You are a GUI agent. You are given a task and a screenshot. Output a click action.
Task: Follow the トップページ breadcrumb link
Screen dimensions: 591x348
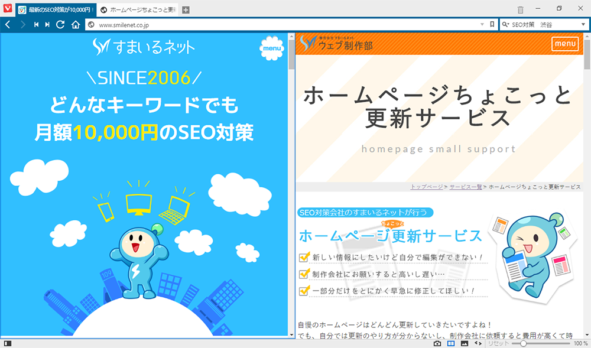pos(426,187)
